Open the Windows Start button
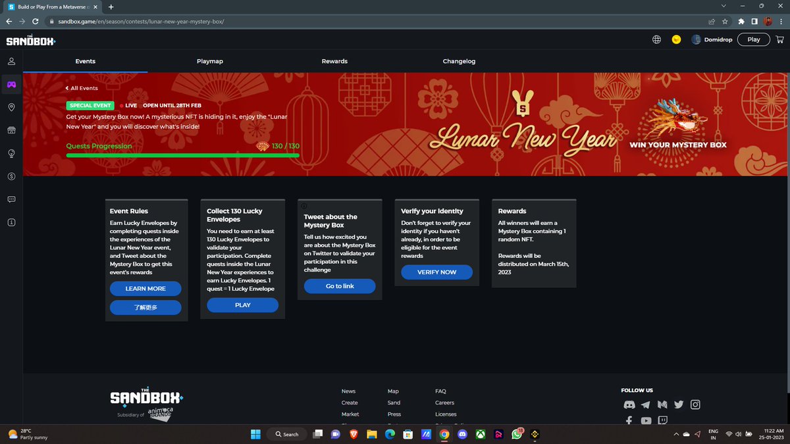The height and width of the screenshot is (444, 790). point(255,434)
